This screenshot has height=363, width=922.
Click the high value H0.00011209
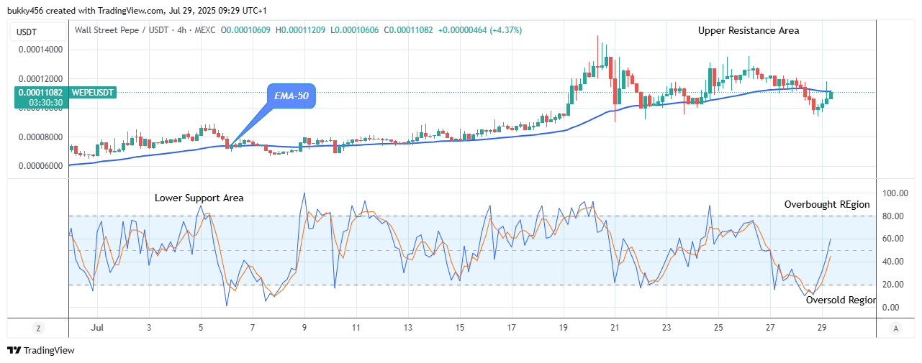coord(301,30)
